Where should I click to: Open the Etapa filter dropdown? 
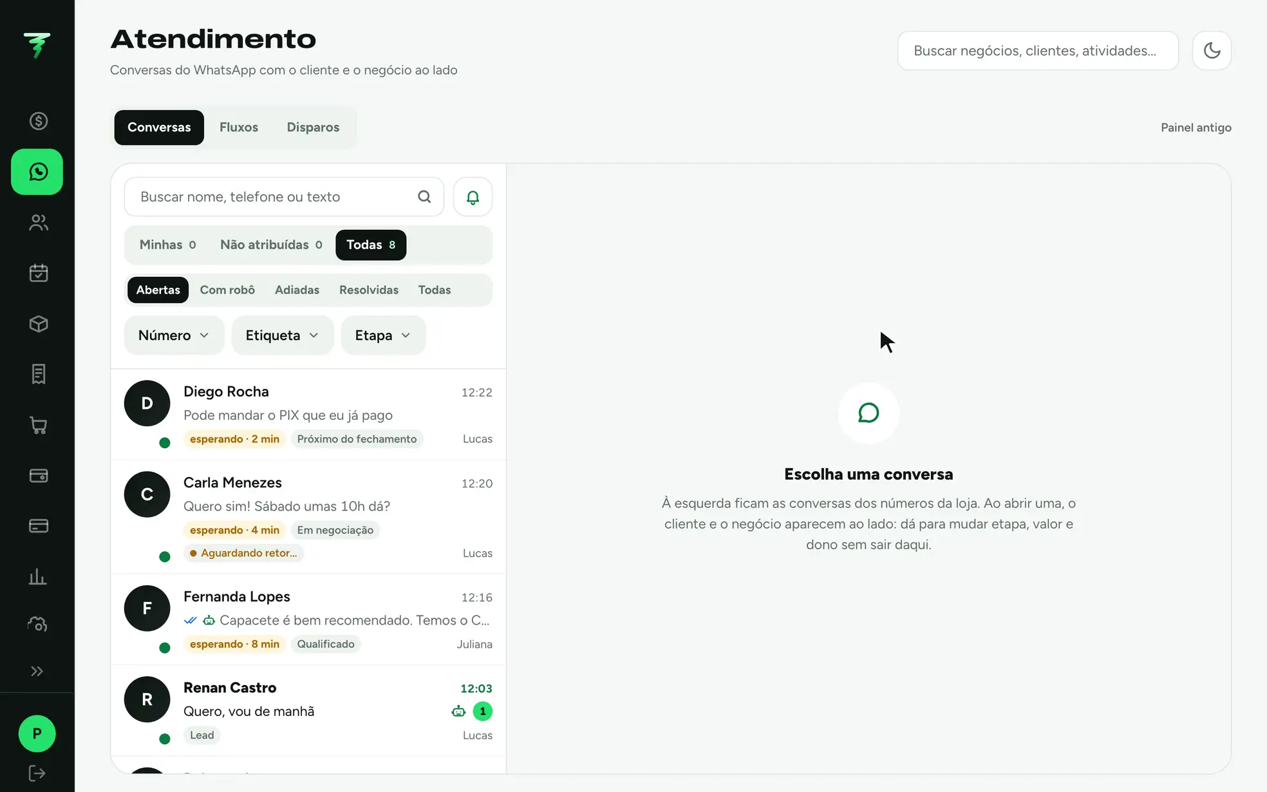(x=383, y=335)
